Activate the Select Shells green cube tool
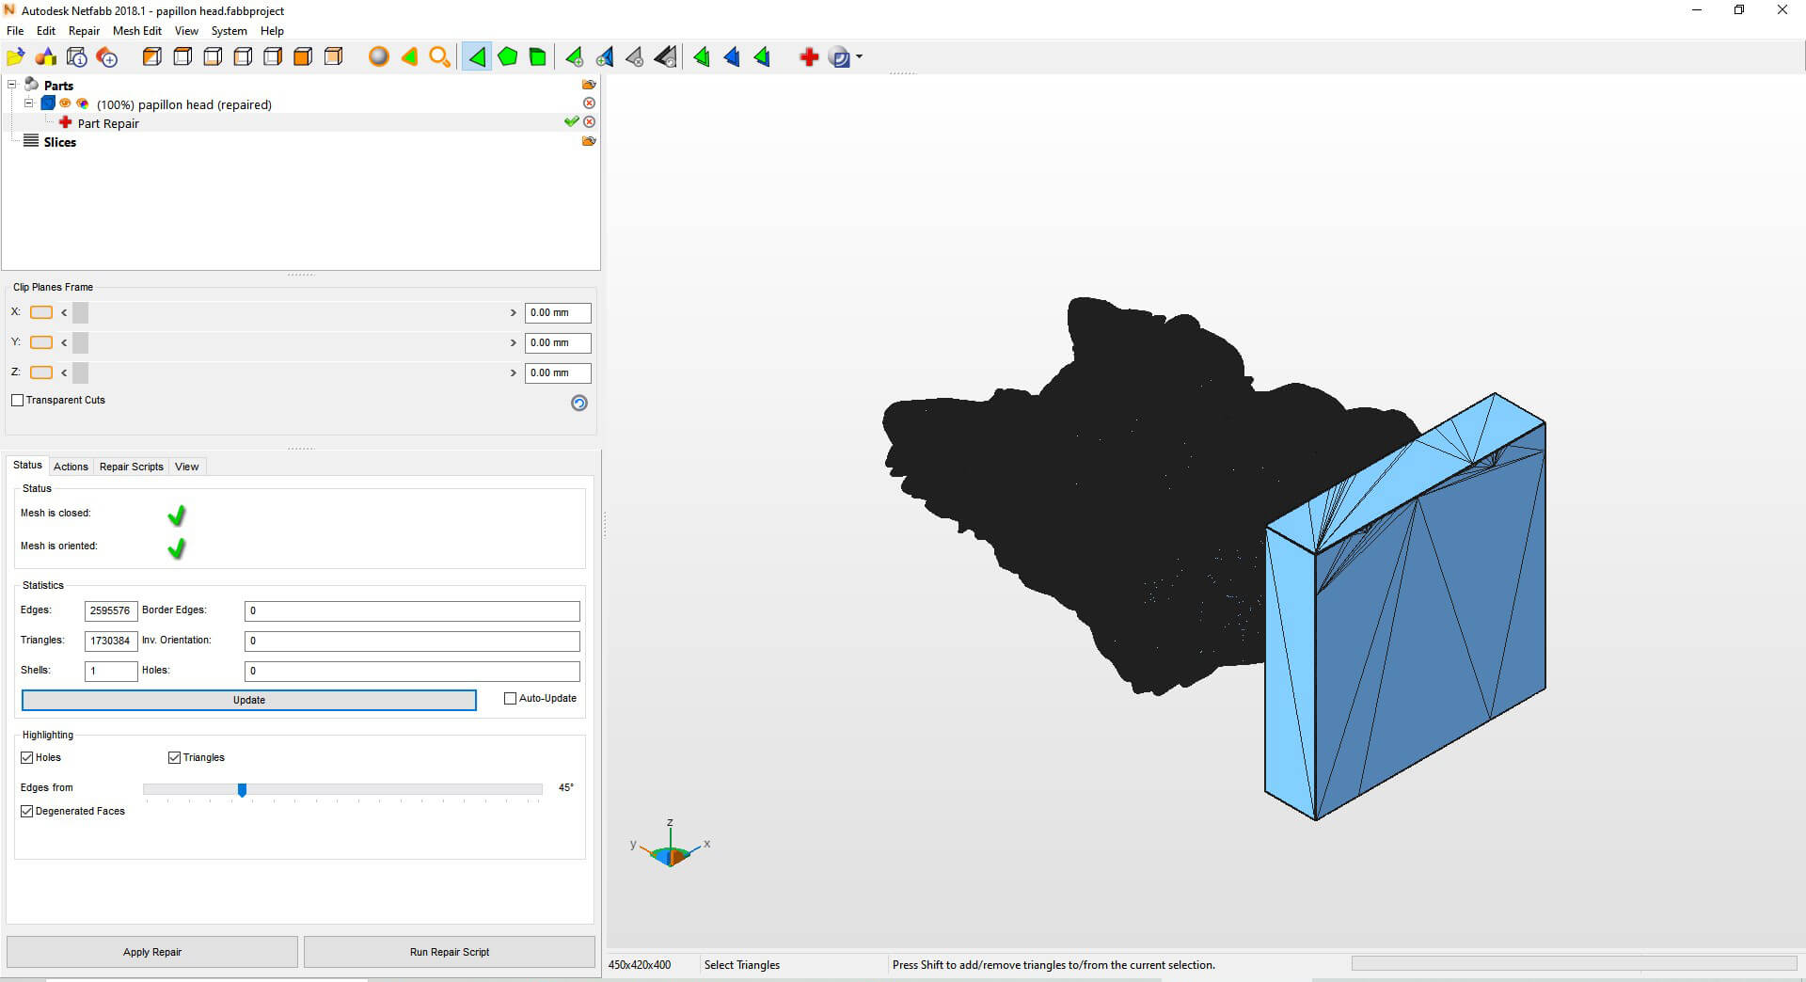The image size is (1806, 982). 537,57
